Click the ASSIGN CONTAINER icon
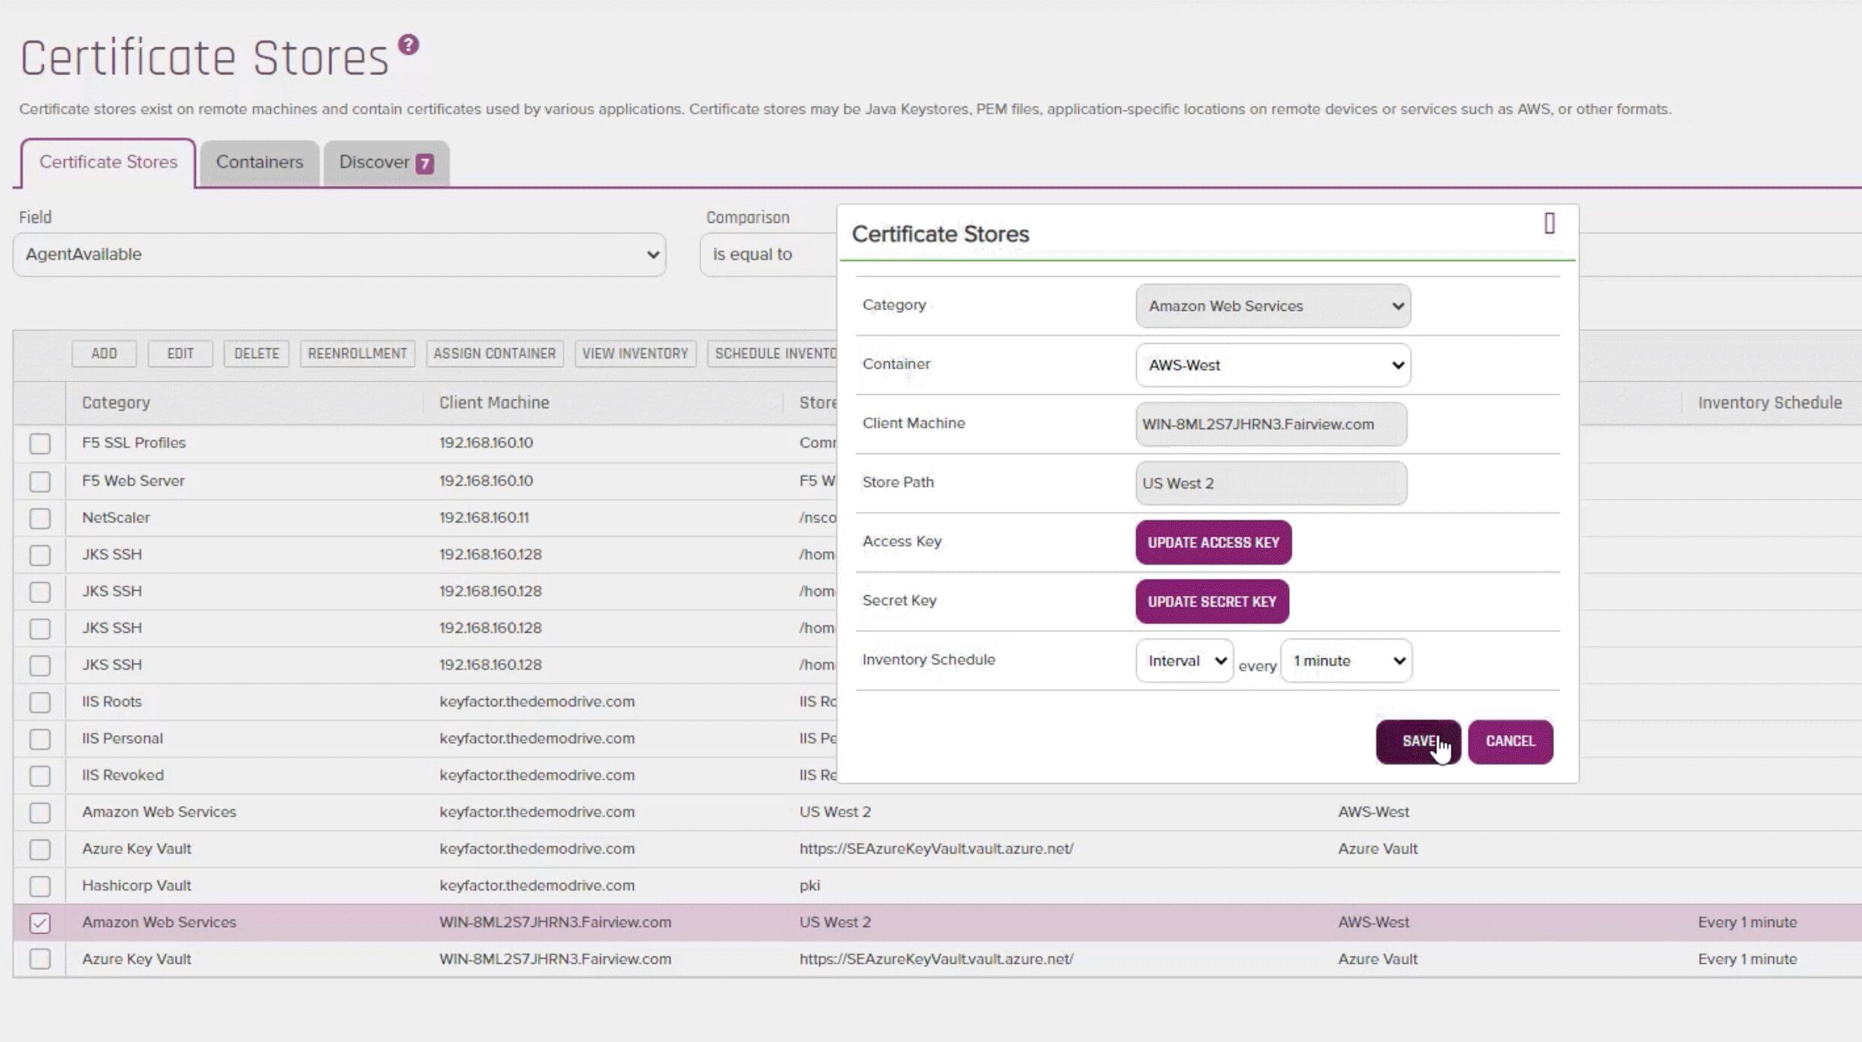The image size is (1862, 1042). [493, 353]
